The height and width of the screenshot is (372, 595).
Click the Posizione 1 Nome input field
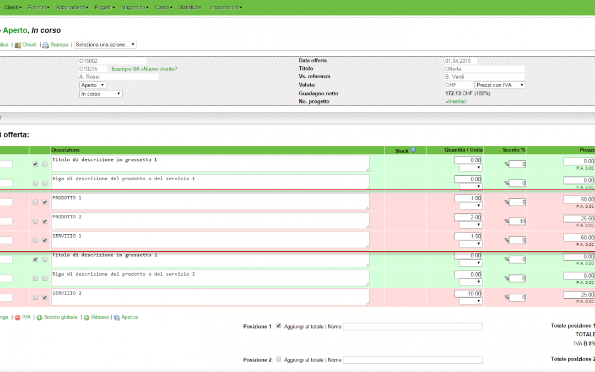pos(412,327)
